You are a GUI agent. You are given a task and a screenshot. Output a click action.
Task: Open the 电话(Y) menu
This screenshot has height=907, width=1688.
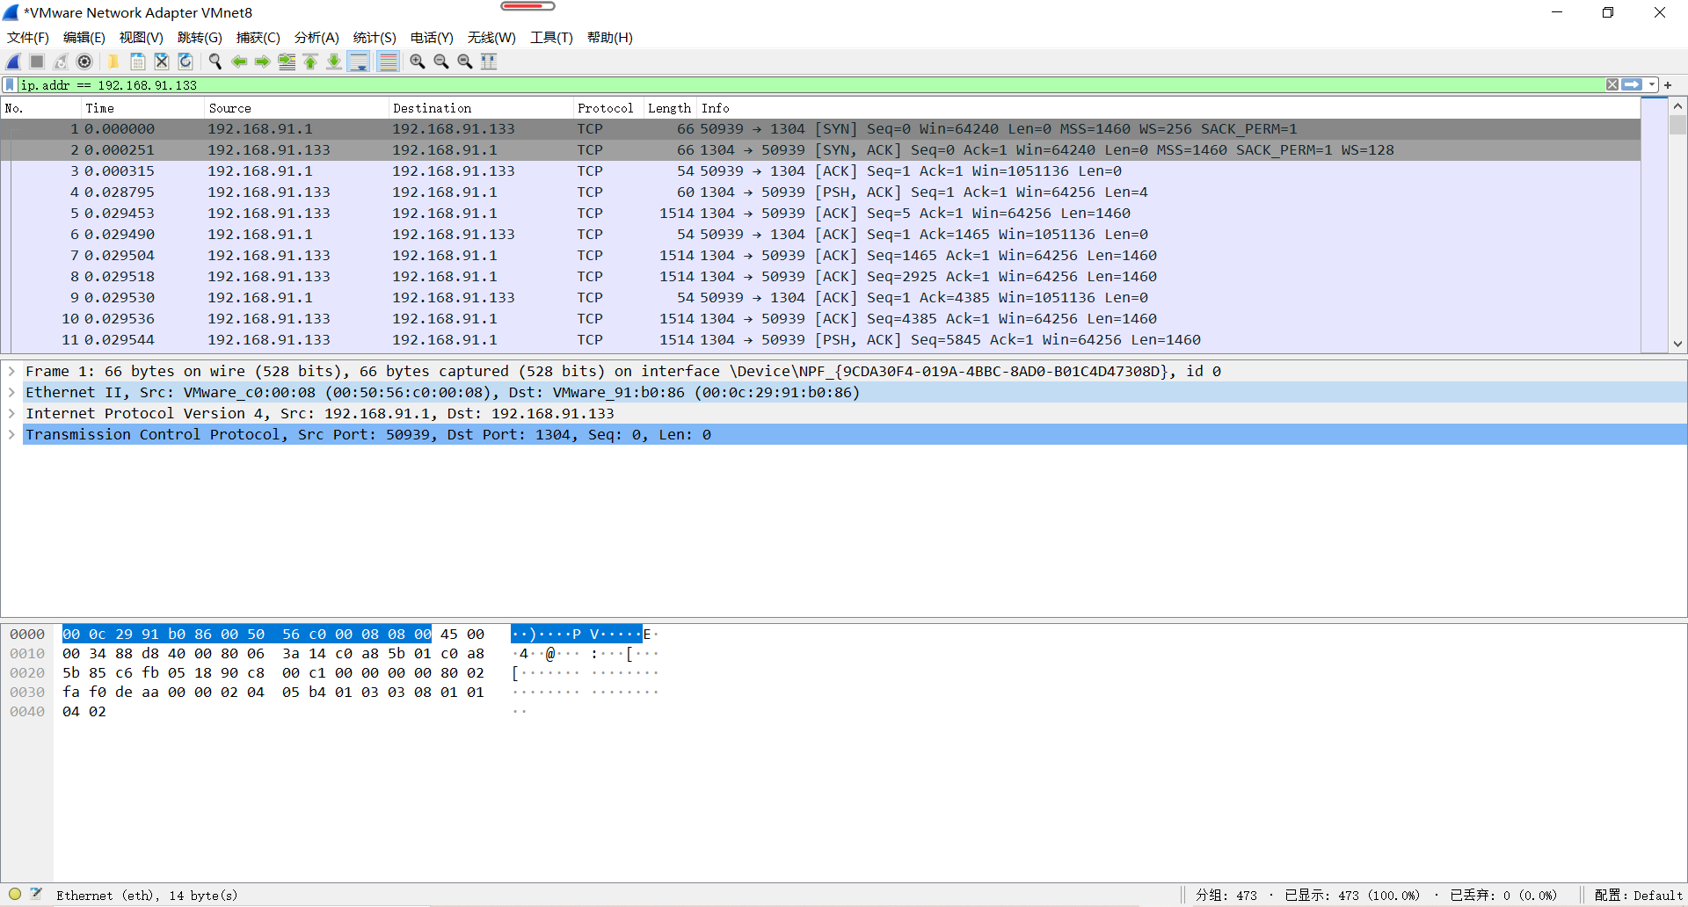click(432, 38)
